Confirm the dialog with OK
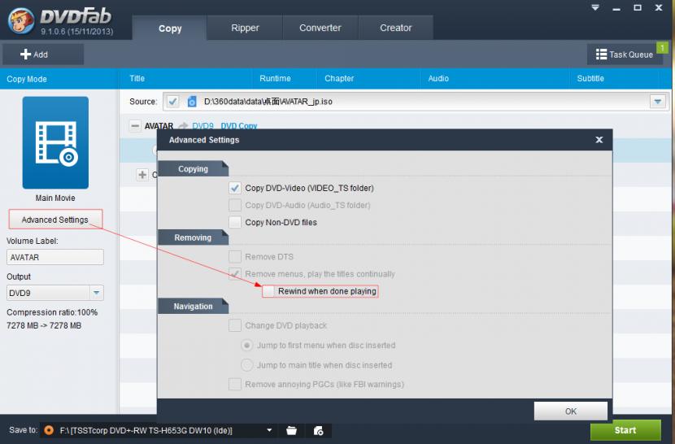 (570, 411)
